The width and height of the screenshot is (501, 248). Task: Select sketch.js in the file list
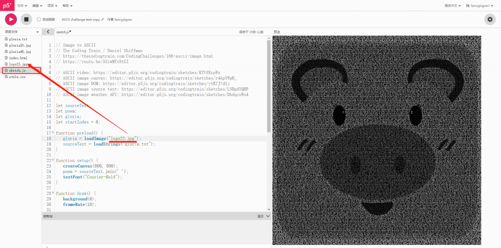pyautogui.click(x=18, y=71)
